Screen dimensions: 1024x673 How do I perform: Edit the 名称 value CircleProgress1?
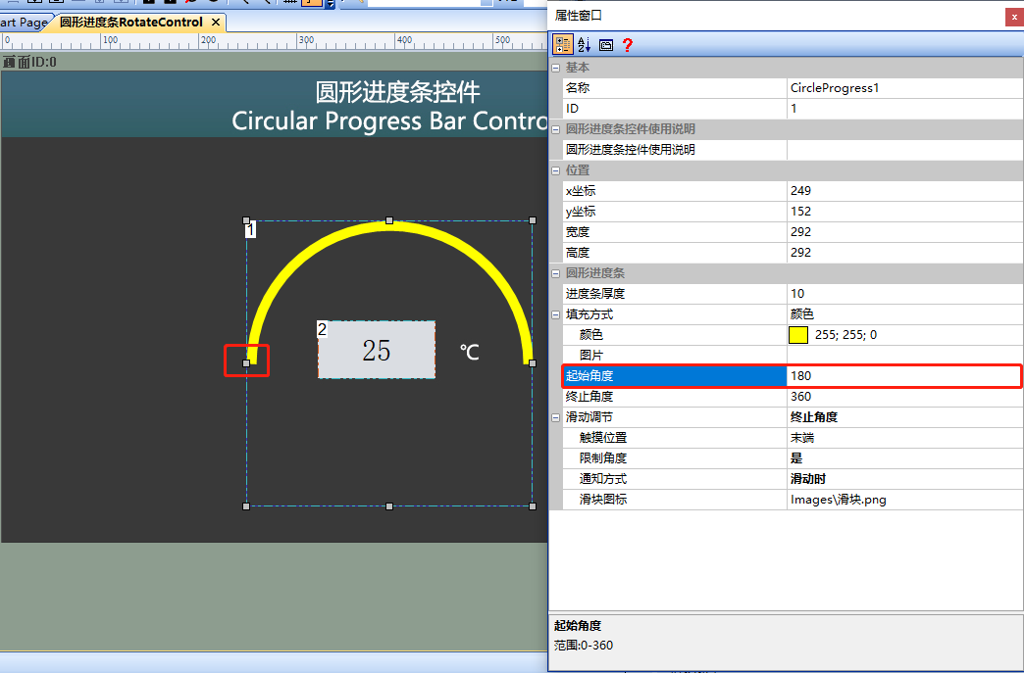coord(904,88)
